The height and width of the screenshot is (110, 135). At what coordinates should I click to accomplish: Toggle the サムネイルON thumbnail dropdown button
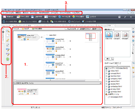coord(72,29)
